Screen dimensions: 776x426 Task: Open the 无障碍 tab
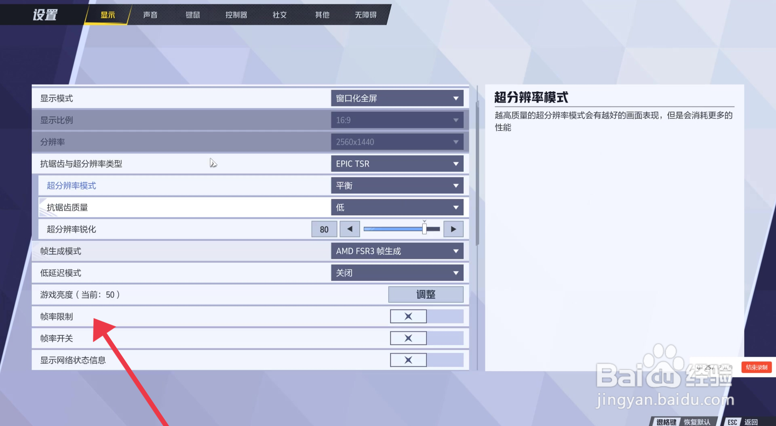(366, 15)
